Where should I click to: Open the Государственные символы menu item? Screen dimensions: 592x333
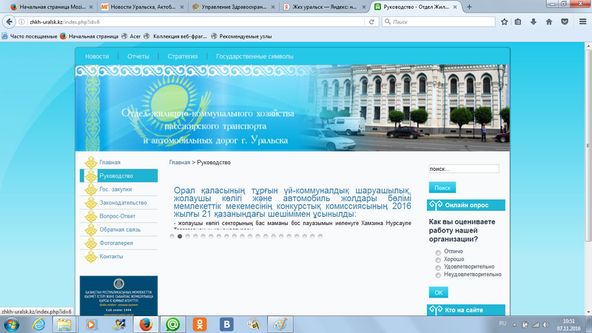(x=255, y=56)
